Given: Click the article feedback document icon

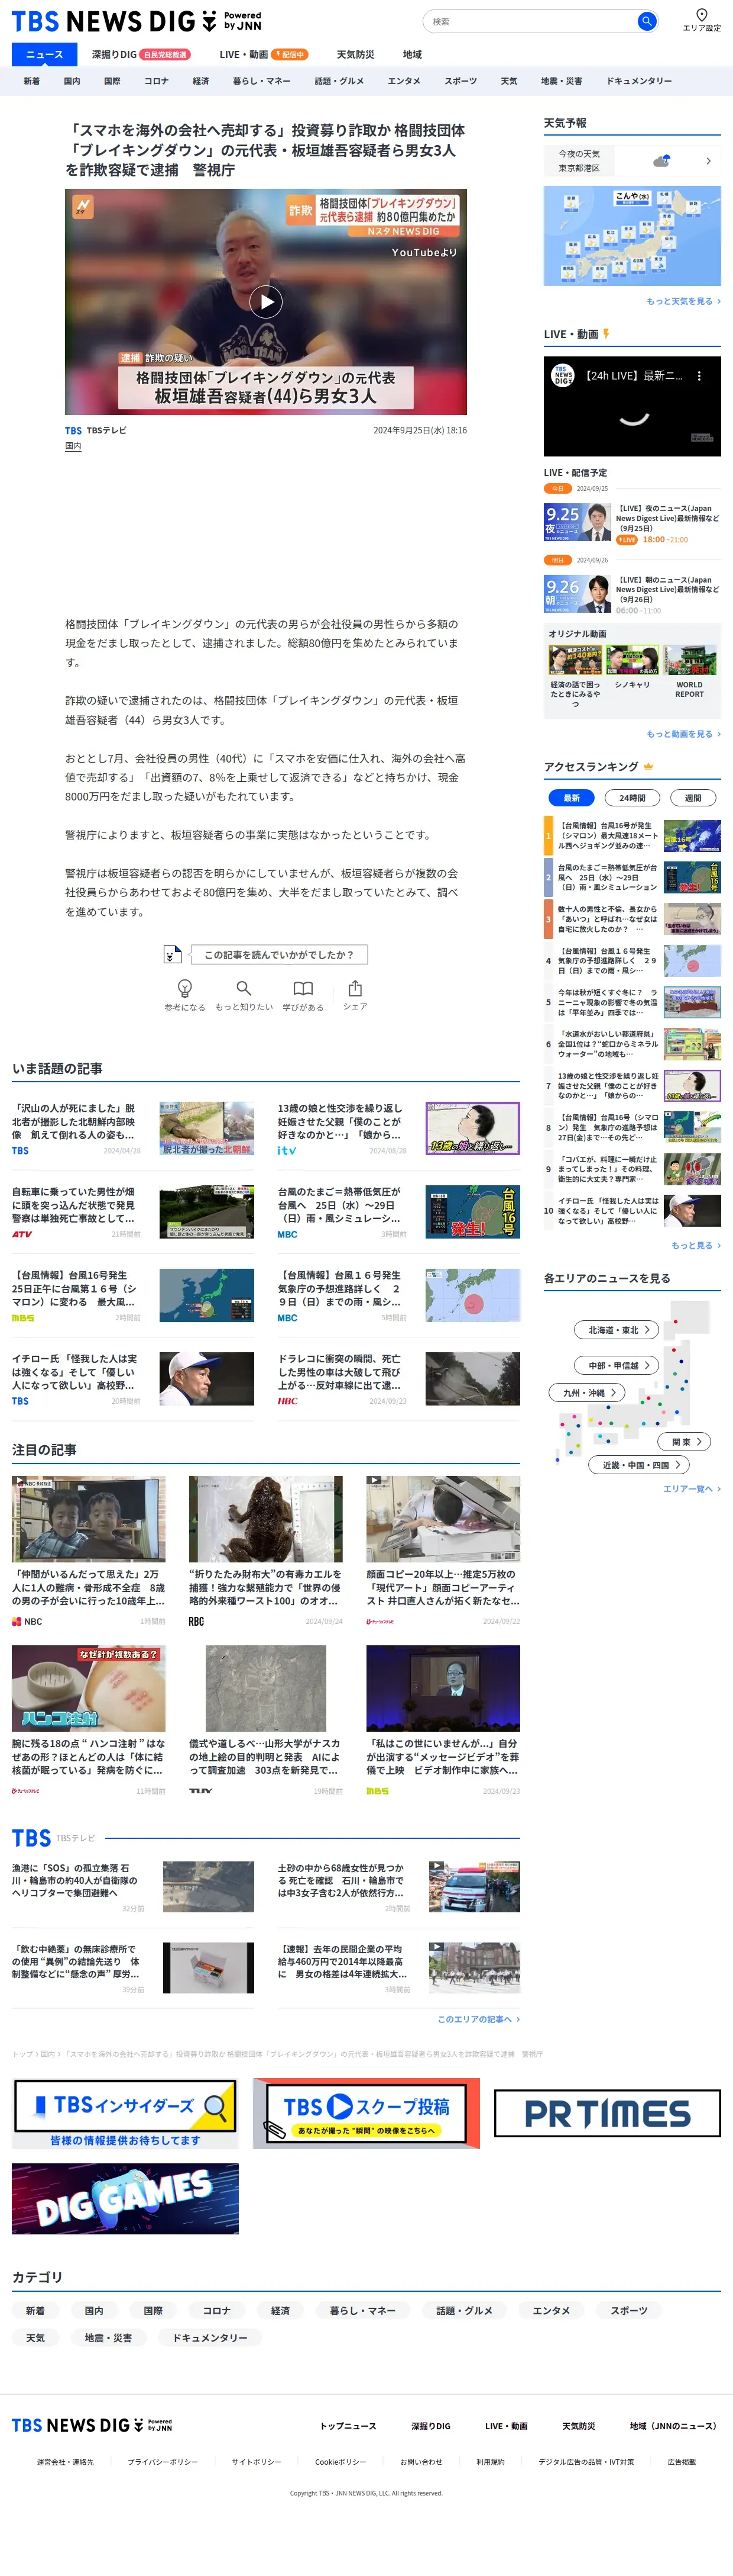Looking at the screenshot, I should coord(172,954).
